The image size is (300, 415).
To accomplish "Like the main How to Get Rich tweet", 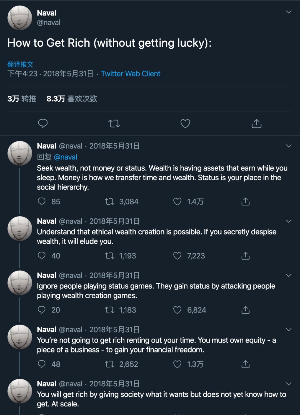I will click(185, 123).
